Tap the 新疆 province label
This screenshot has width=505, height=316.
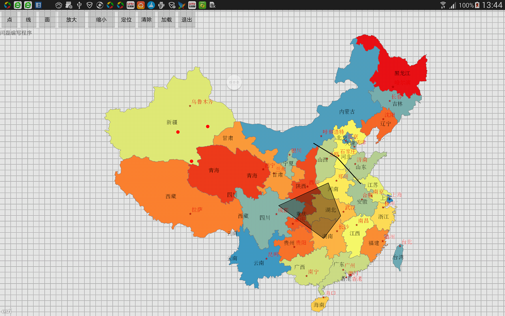pos(172,122)
